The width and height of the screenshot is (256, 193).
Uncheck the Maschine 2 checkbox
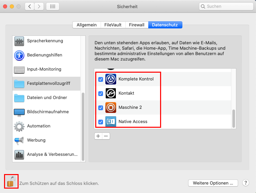(101, 108)
